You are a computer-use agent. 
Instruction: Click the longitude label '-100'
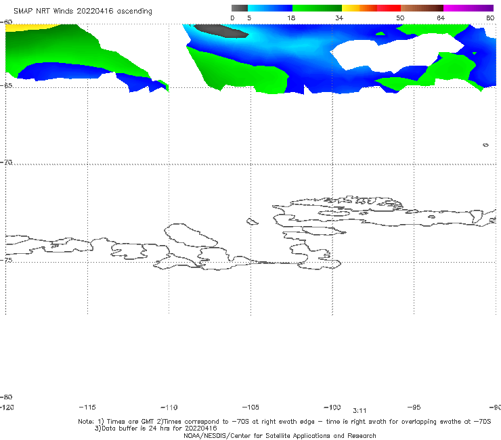coord(332,407)
